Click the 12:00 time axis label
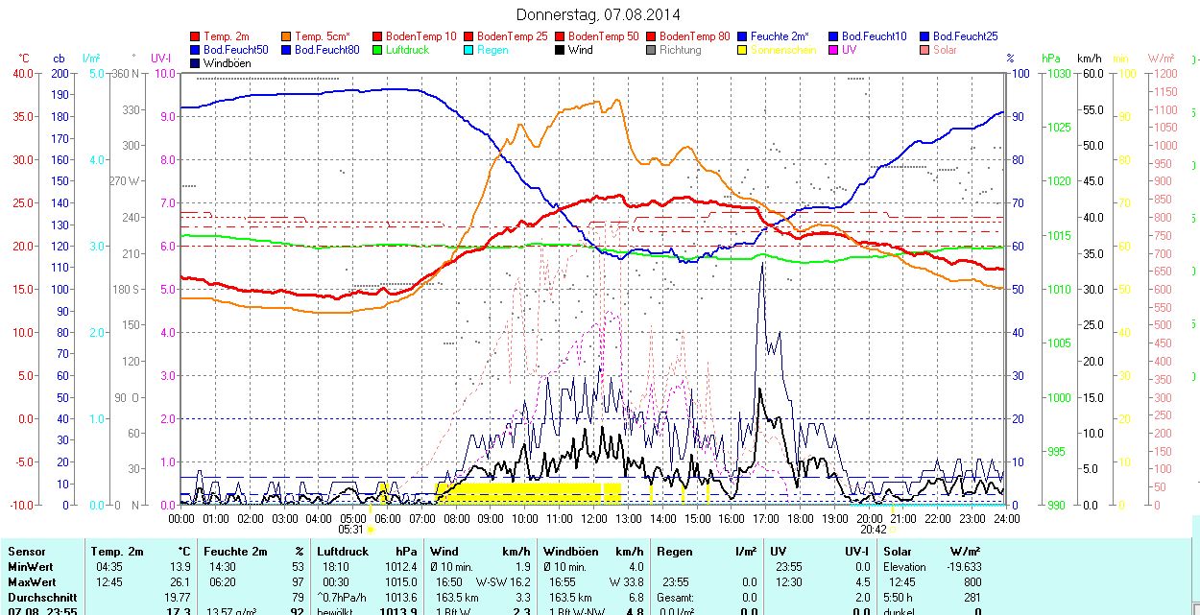 pos(594,519)
